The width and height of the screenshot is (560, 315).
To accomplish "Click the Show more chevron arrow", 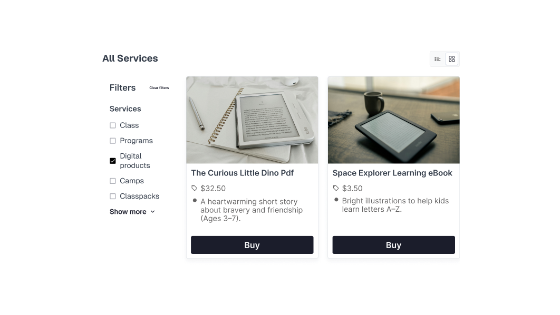I will click(153, 212).
